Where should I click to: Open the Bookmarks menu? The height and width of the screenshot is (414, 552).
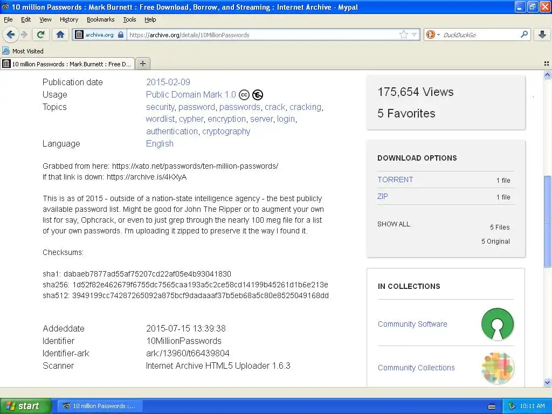pos(100,19)
